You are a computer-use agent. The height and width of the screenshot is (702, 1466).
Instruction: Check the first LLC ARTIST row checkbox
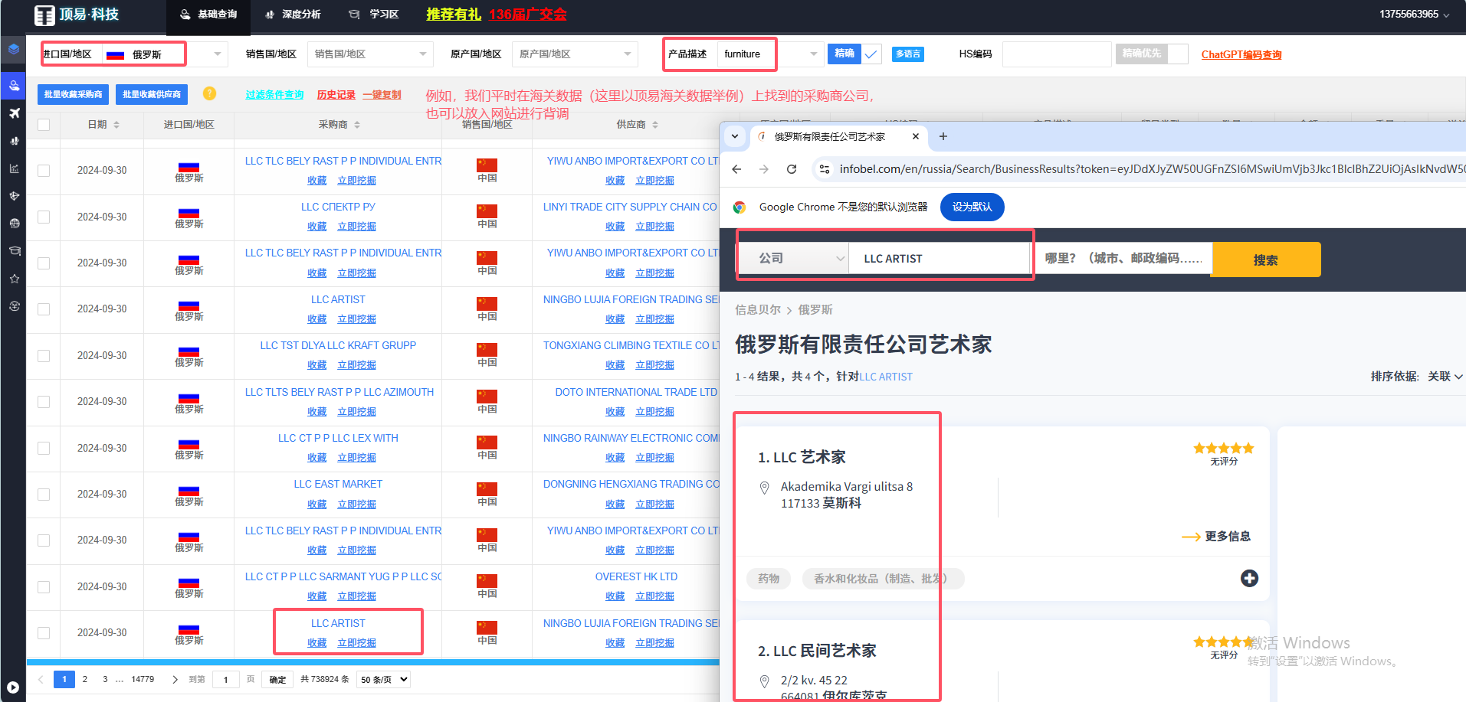(x=44, y=309)
